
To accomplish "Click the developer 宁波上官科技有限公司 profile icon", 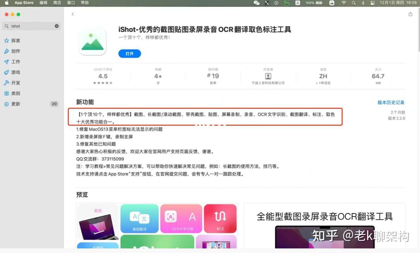I will (x=268, y=76).
